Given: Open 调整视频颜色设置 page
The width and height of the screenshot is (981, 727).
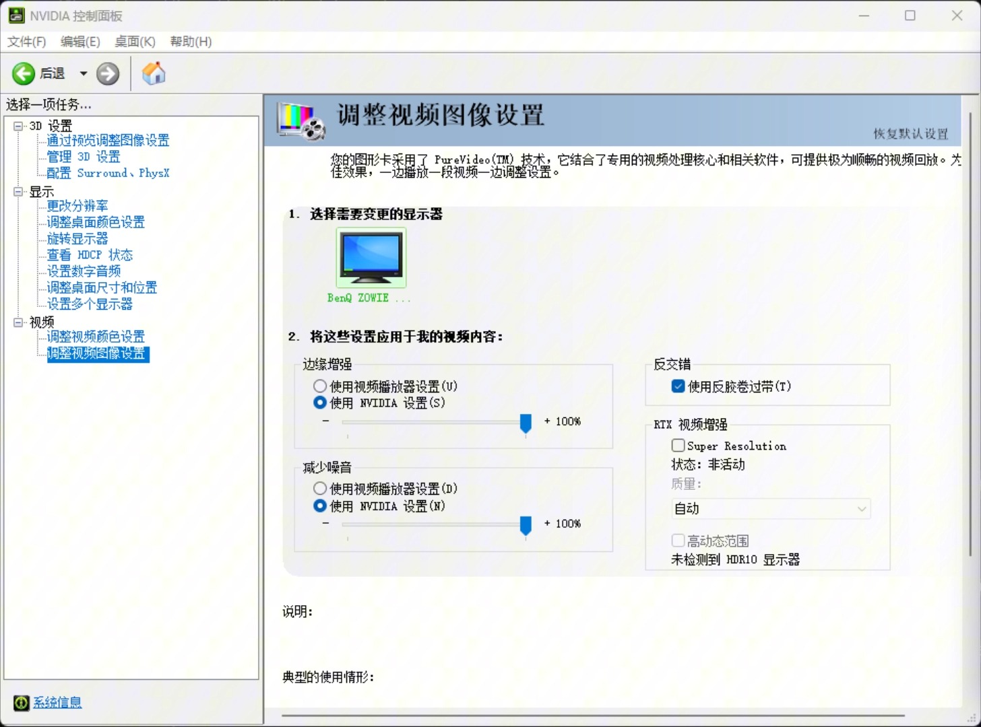Looking at the screenshot, I should coord(96,337).
